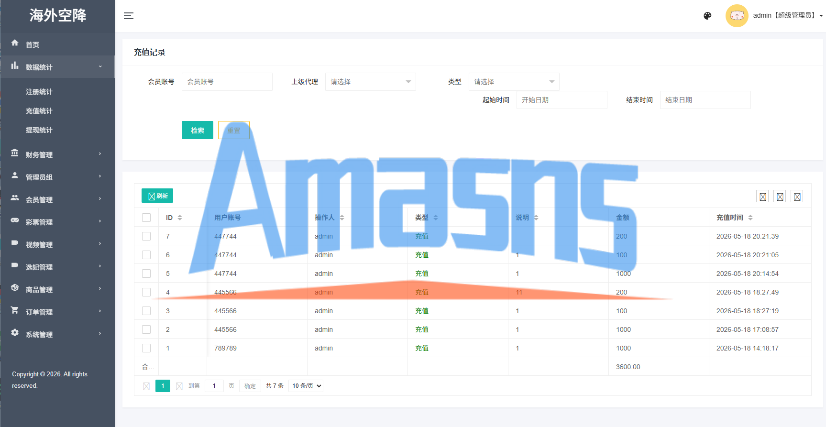Viewport: 826px width, 427px height.
Task: Click the admin avatar image
Action: click(x=737, y=16)
